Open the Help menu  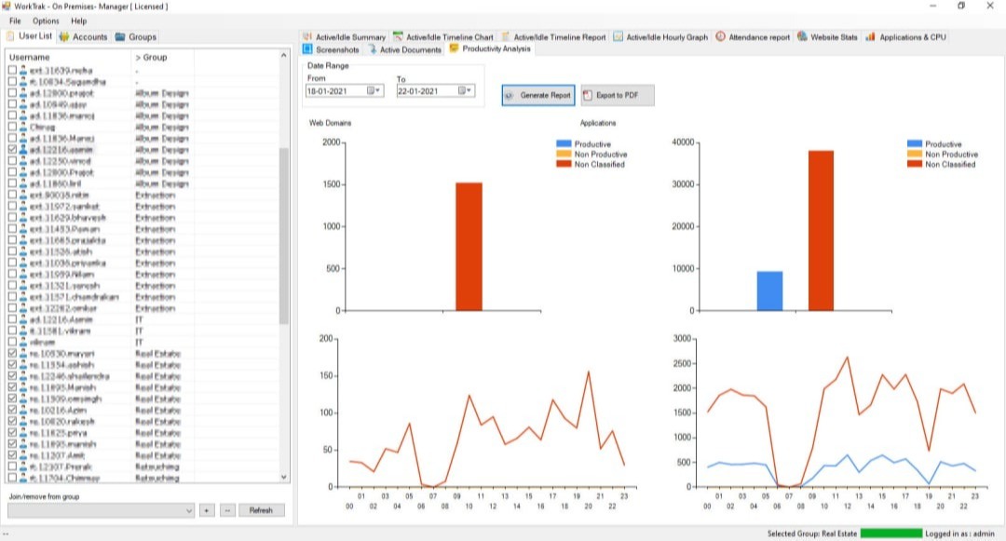point(79,21)
